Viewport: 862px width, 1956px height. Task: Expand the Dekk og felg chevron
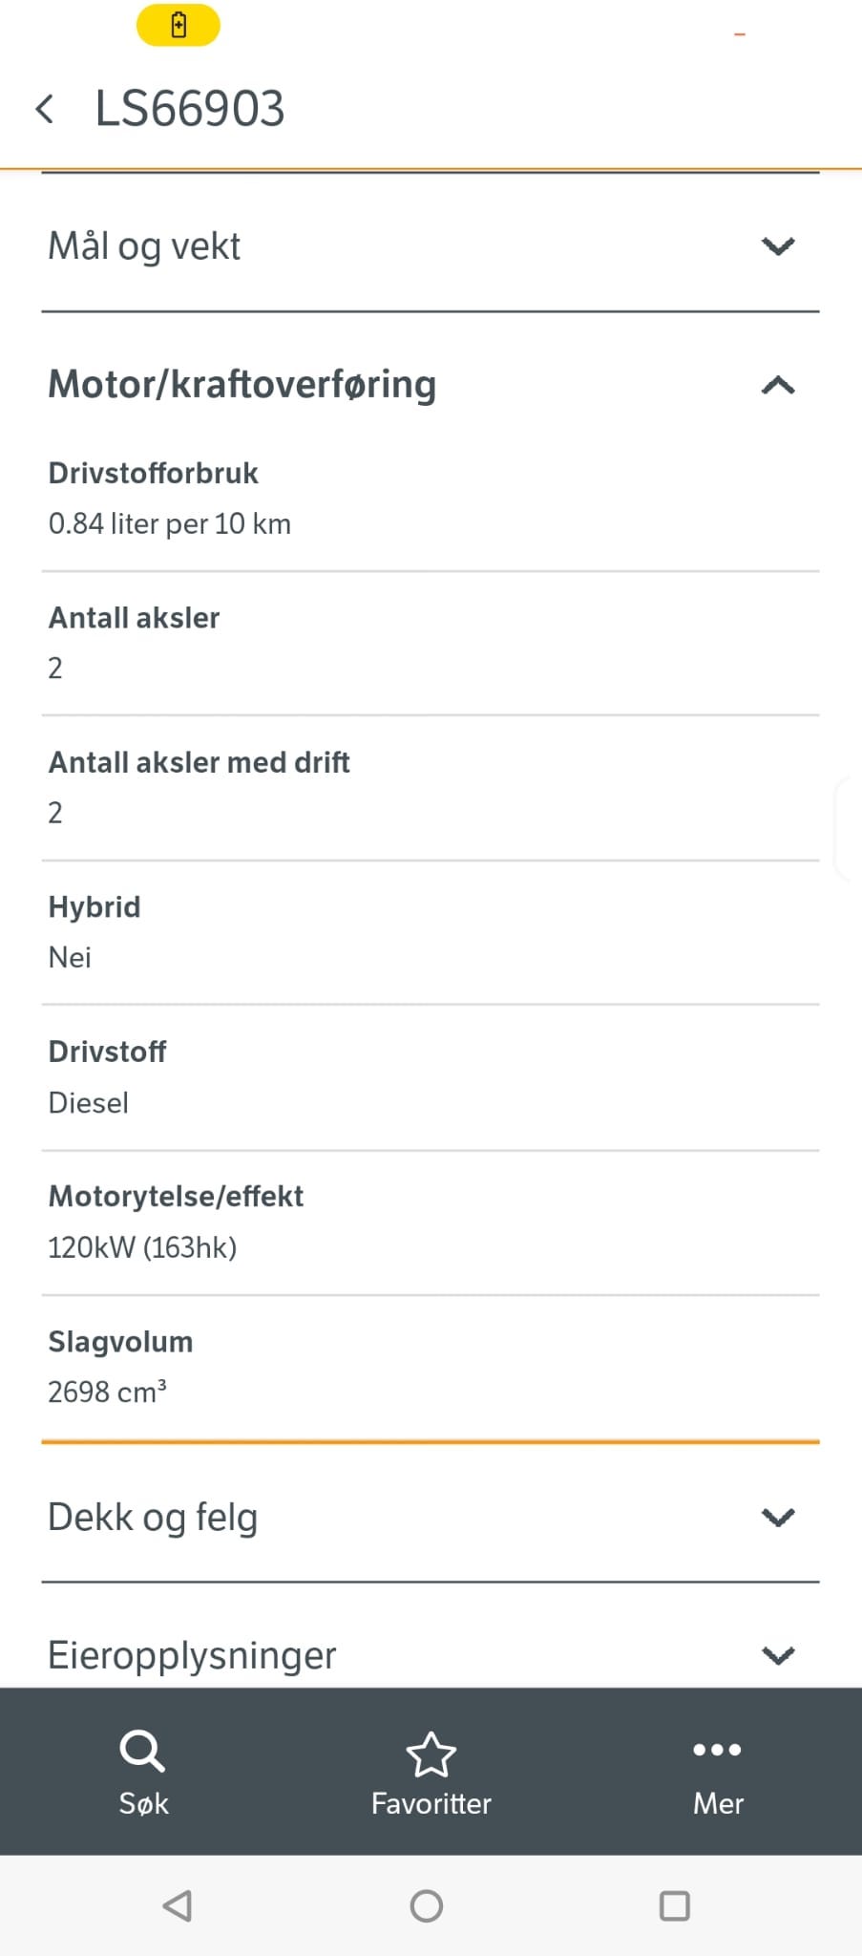(778, 1517)
